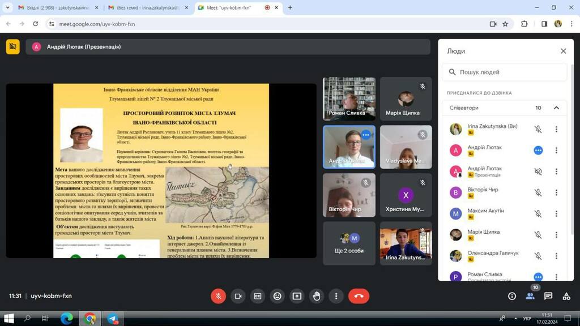Screen dimensions: 580x326
Task: Close the Люди side panel
Action: 563,51
